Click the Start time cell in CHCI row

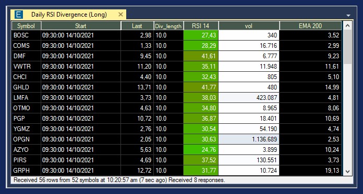tap(81, 76)
